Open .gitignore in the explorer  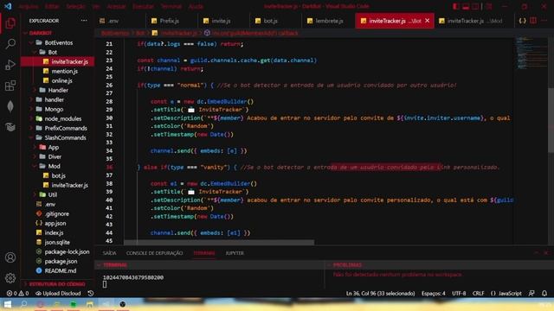(x=58, y=213)
